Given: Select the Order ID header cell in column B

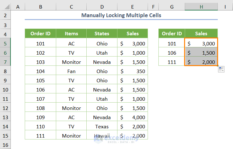Looking at the screenshot, I should (41, 33).
